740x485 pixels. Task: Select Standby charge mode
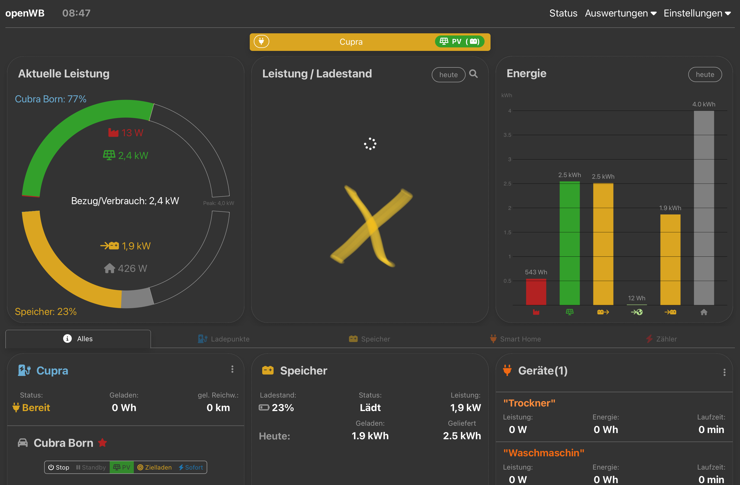(x=91, y=467)
